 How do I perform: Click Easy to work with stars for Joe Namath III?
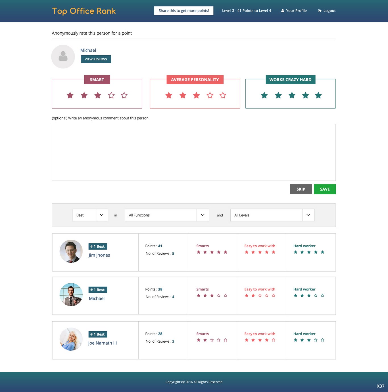(260, 340)
